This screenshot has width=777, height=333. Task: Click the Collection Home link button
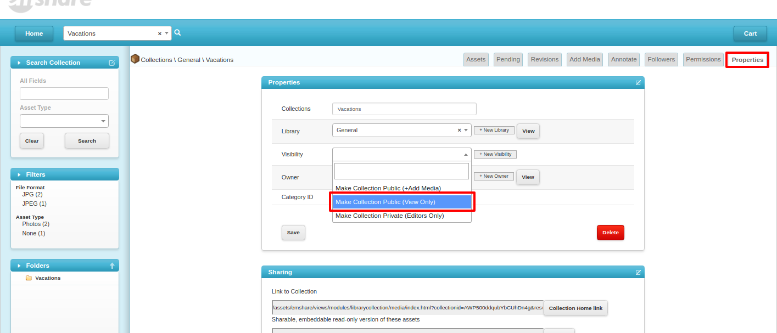tap(575, 308)
